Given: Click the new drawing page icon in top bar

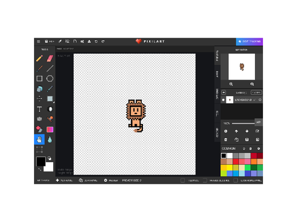Looking at the screenshot, I should click(x=75, y=41).
